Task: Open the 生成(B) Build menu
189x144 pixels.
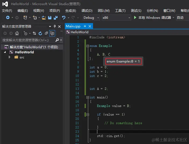Action: [x=71, y=11]
